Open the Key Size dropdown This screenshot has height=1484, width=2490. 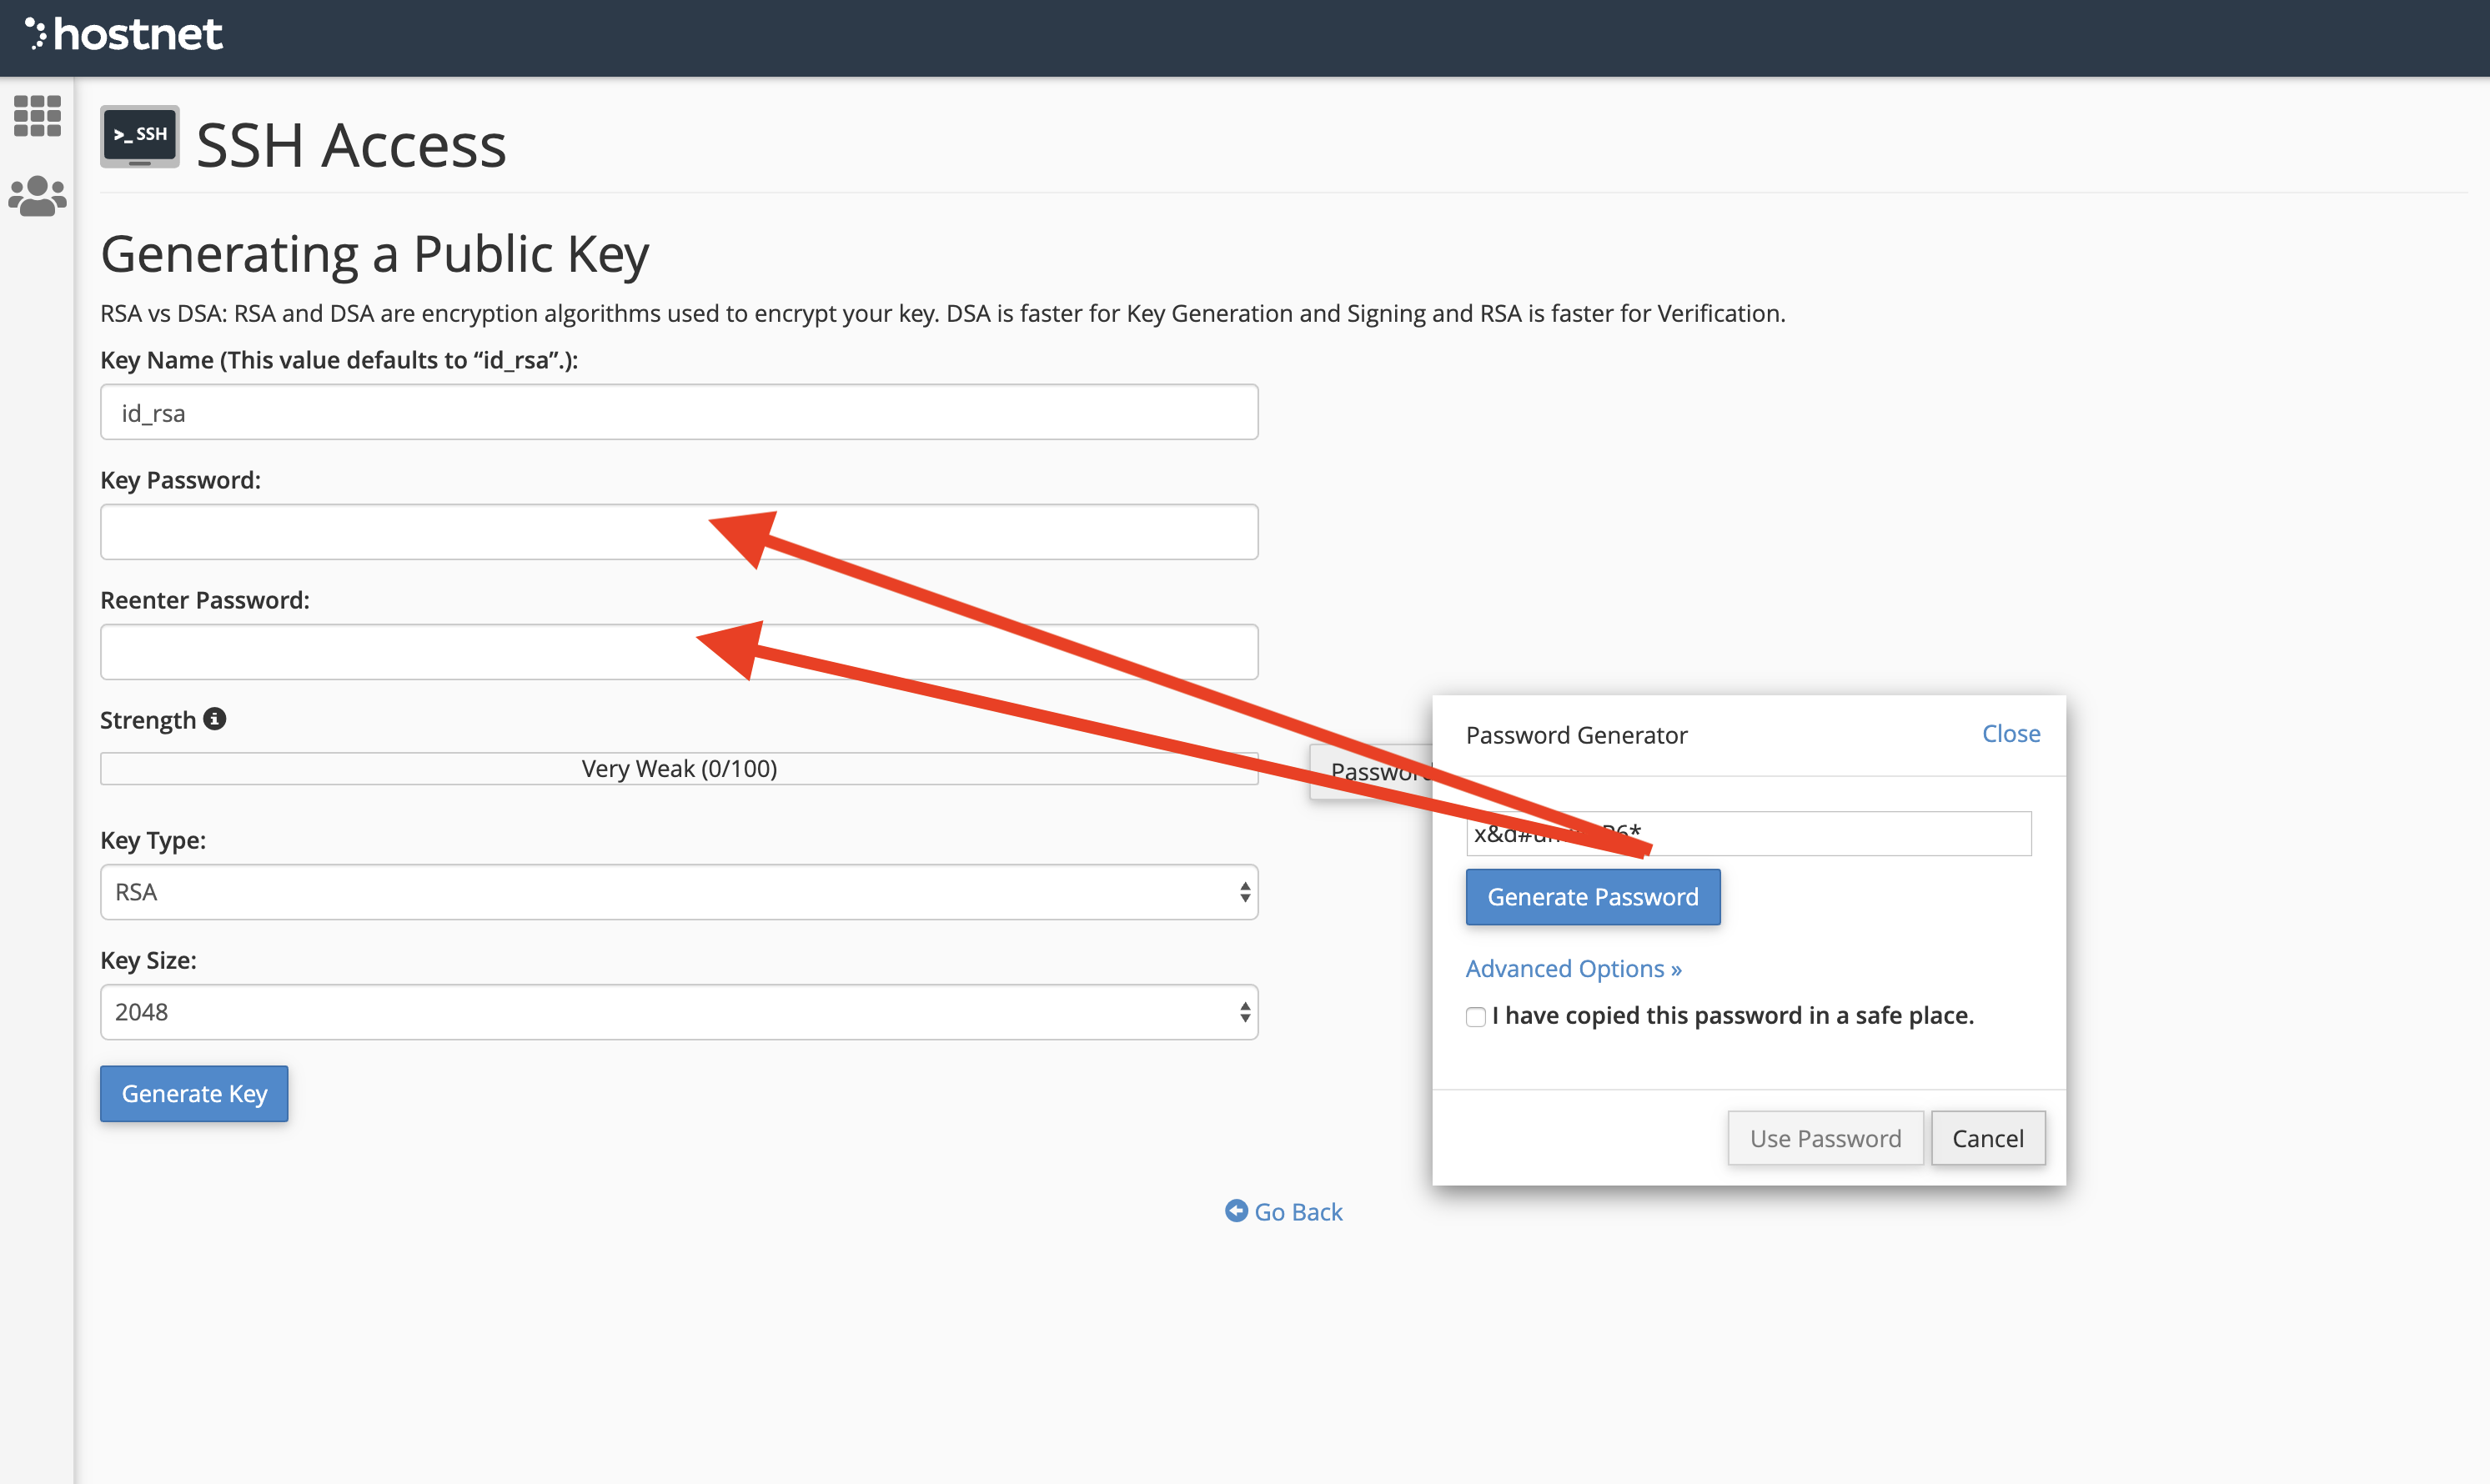point(679,1012)
